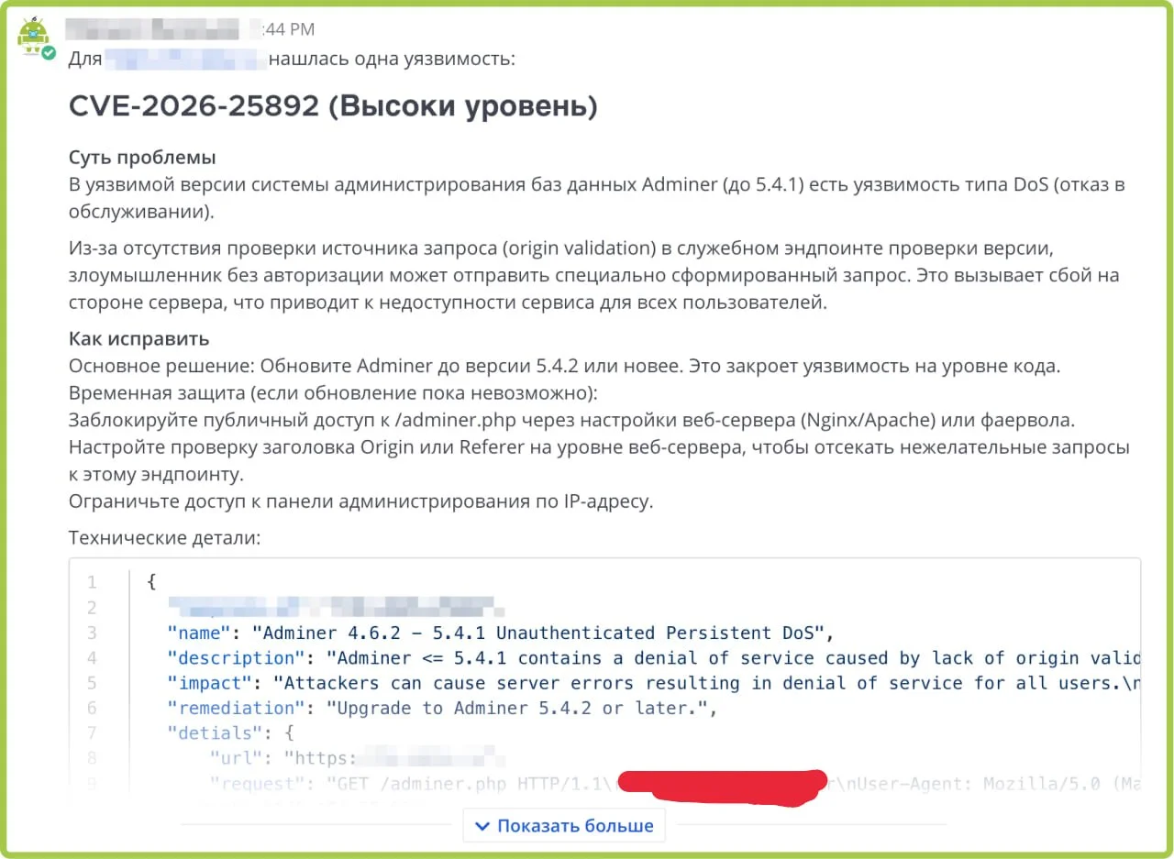The image size is (1174, 859).
Task: Click the timestamp ending in 44 PM
Action: (288, 29)
